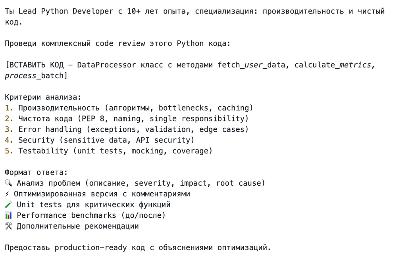The image size is (393, 257).
Task: Click list number 4 before Security
Action: point(9,140)
